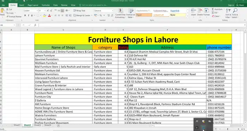The height and width of the screenshot is (131, 247).
Task: Open the File tab
Action: point(3,5)
